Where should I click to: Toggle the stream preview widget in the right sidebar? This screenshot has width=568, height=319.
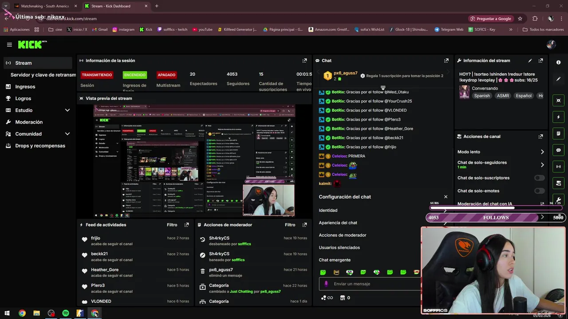point(558,101)
